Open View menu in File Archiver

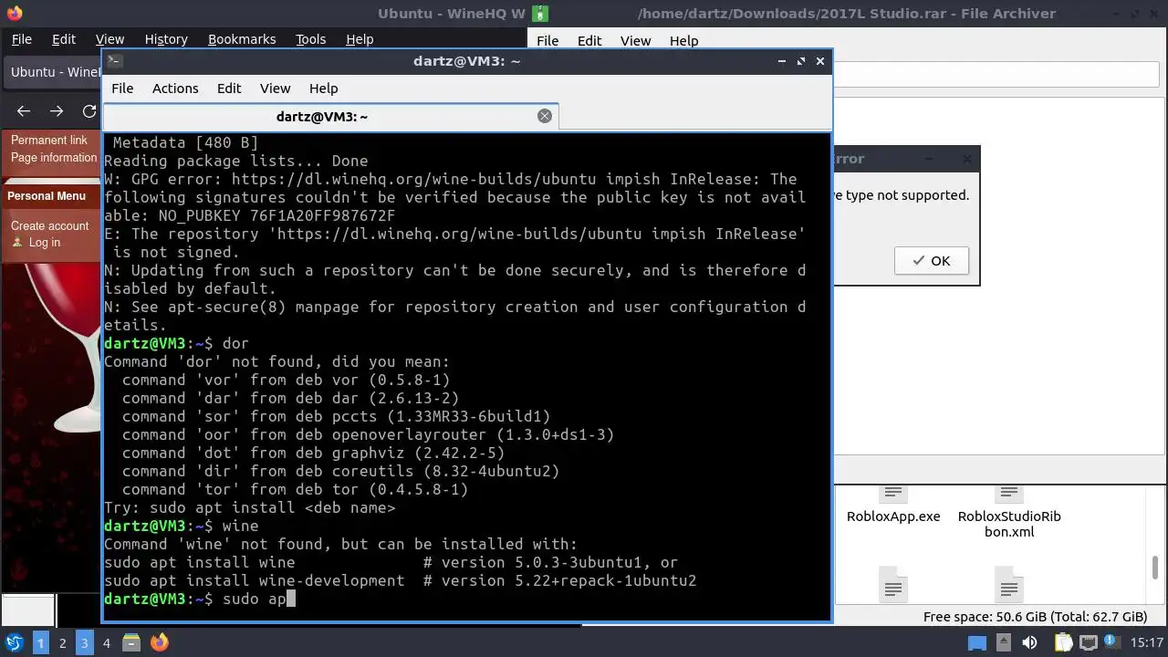pyautogui.click(x=635, y=40)
